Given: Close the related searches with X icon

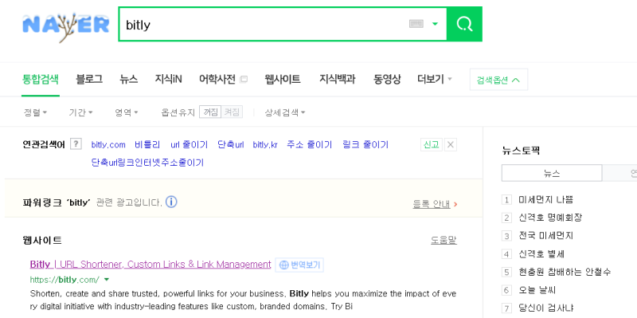Looking at the screenshot, I should click(451, 144).
